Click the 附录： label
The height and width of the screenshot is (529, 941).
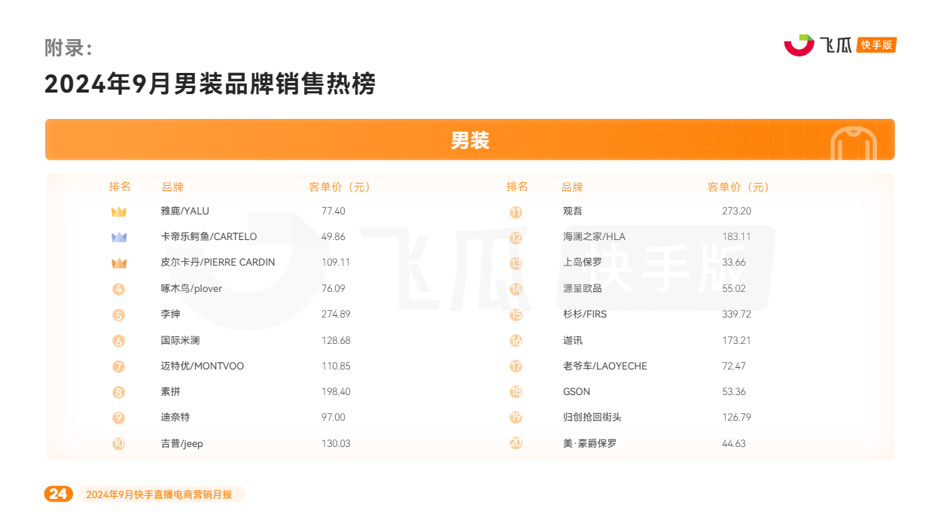click(x=69, y=48)
